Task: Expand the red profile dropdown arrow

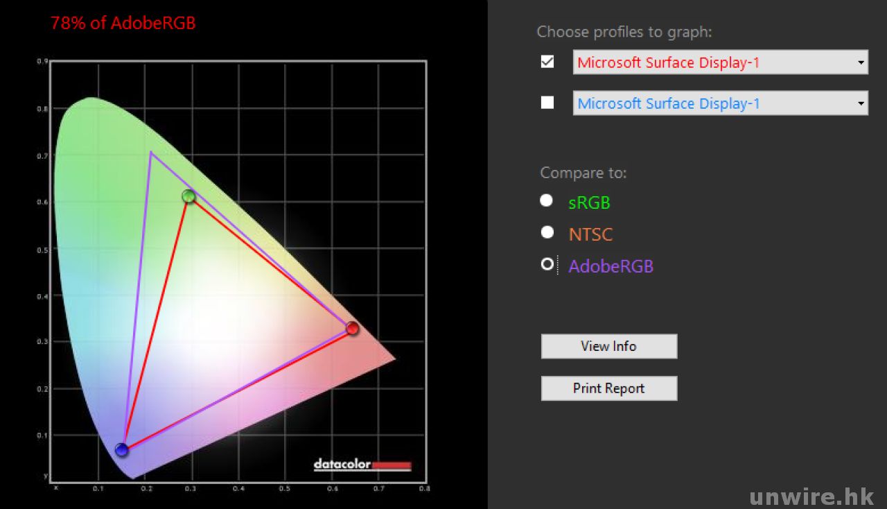Action: click(861, 62)
